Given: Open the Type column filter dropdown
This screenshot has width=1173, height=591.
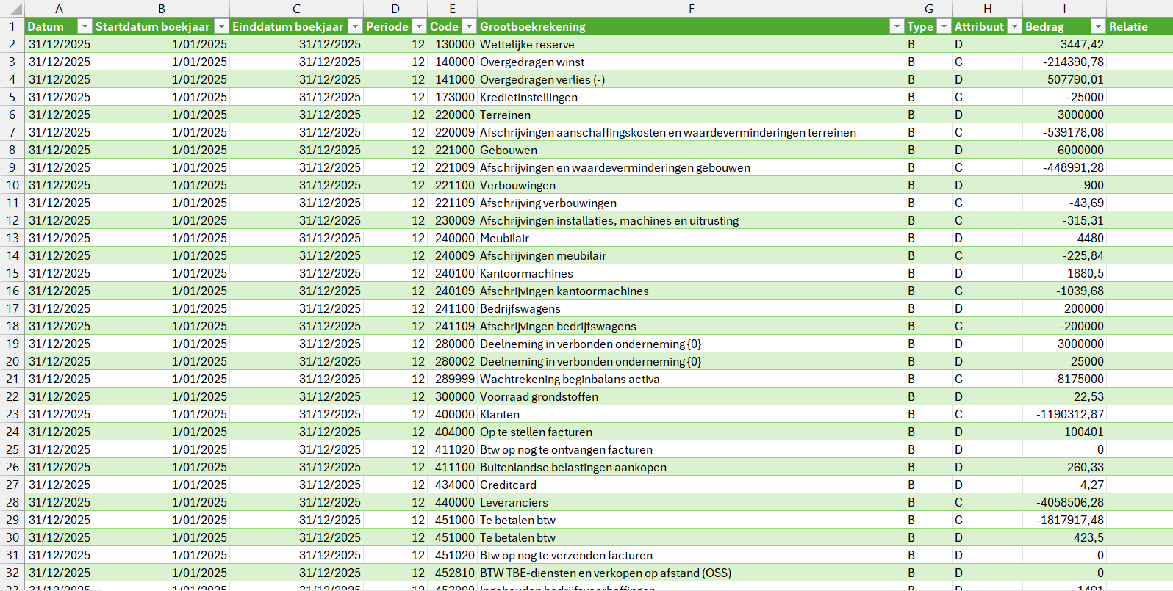Looking at the screenshot, I should point(944,26).
